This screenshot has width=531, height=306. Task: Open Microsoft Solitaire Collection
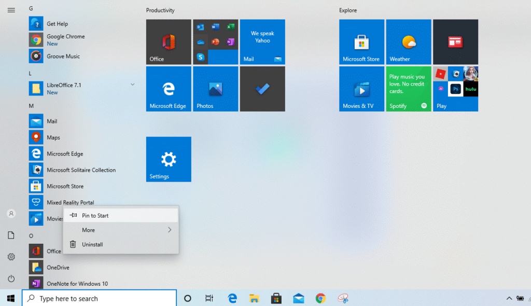point(81,170)
